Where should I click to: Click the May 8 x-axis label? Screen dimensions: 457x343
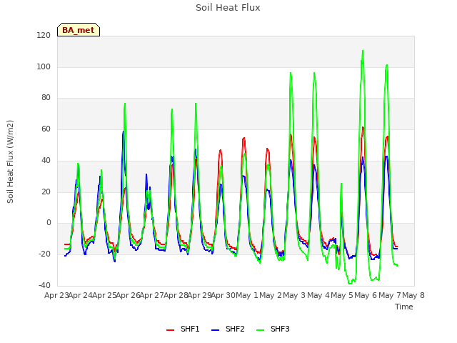click(x=413, y=295)
